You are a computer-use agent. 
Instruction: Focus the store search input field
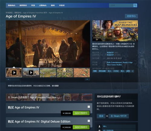[x=121, y=5]
